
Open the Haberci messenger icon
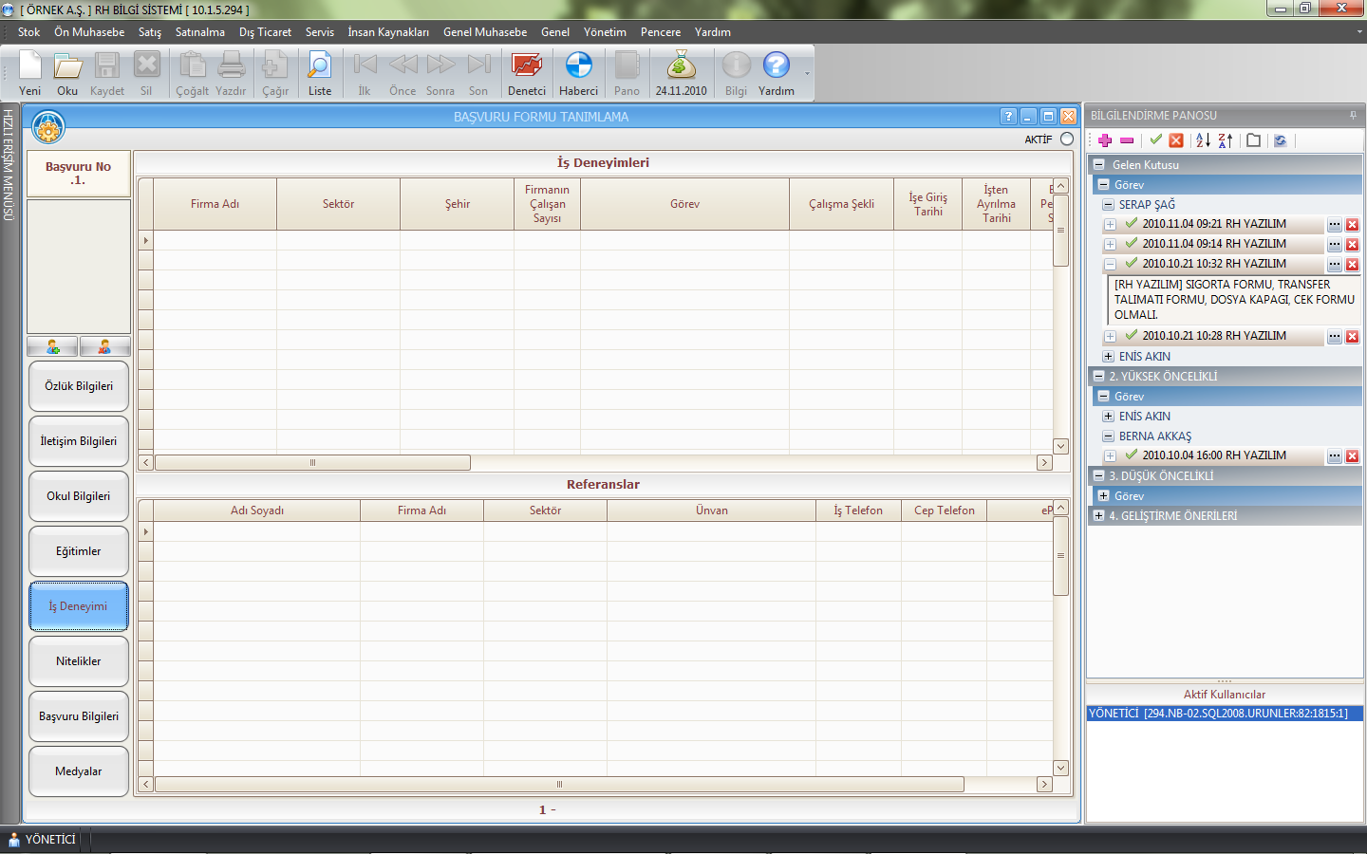(x=578, y=72)
